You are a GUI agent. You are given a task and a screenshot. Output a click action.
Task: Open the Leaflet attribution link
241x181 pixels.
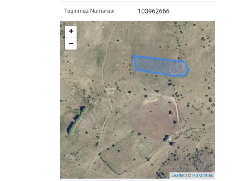click(178, 175)
